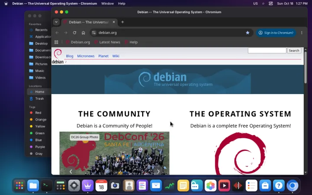Close the Debian tab
This screenshot has height=195, width=312.
[x=114, y=22]
